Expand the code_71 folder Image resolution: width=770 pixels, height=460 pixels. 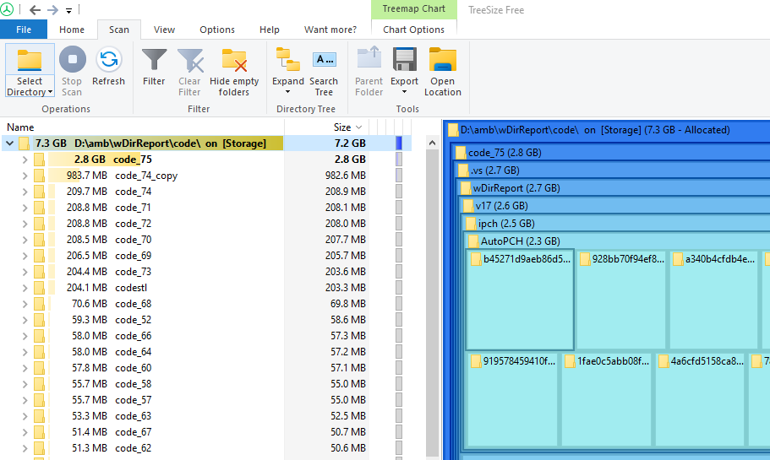tap(25, 208)
